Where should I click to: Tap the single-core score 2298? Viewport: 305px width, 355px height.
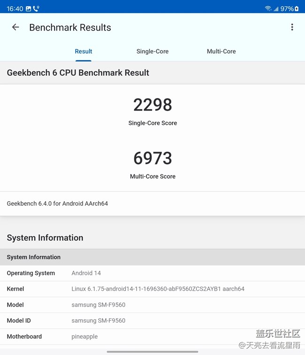[x=152, y=105]
